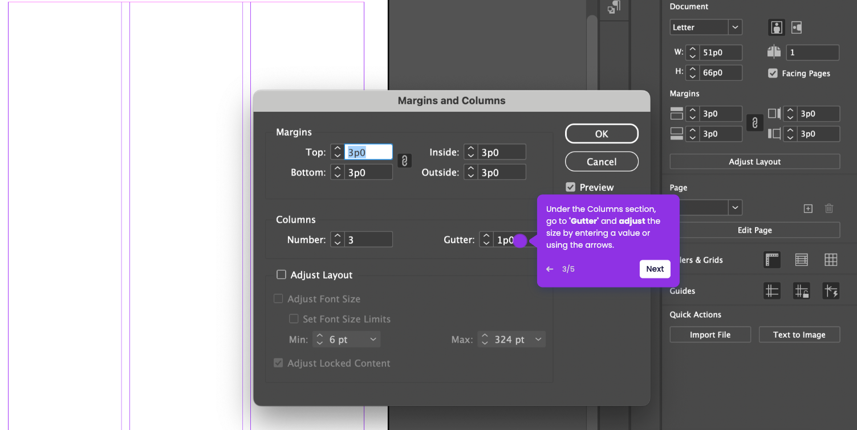This screenshot has width=857, height=430.
Task: Toggle the margins link icon in Properties panel
Action: 754,123
